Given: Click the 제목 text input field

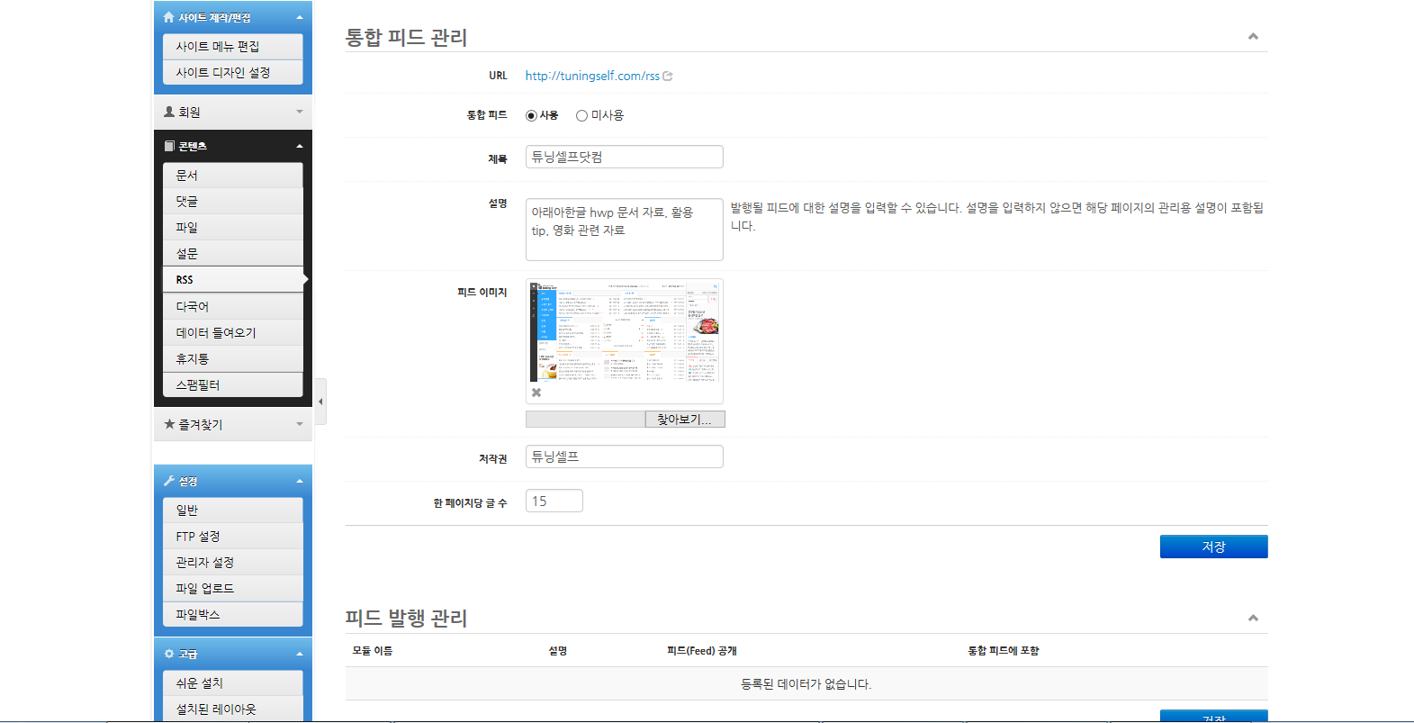Looking at the screenshot, I should click(624, 157).
